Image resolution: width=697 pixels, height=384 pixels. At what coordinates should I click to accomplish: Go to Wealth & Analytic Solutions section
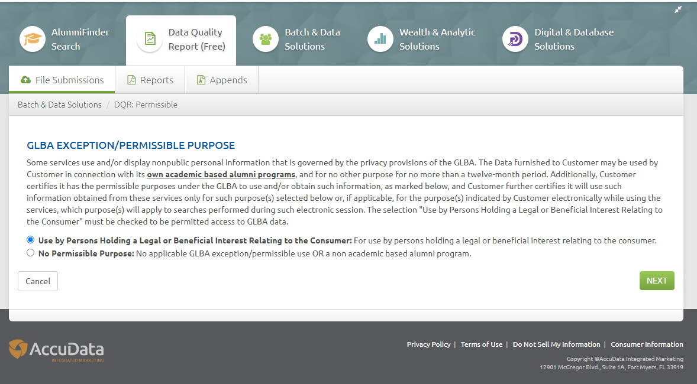click(x=422, y=39)
